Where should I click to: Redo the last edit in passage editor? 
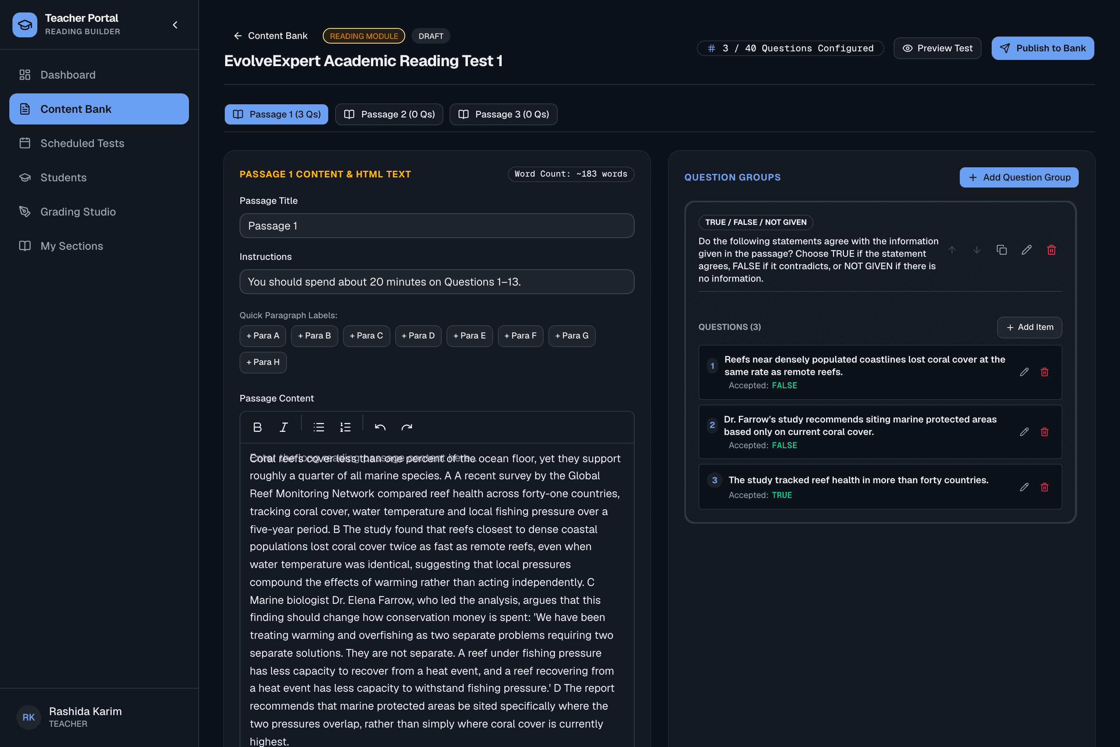tap(407, 427)
